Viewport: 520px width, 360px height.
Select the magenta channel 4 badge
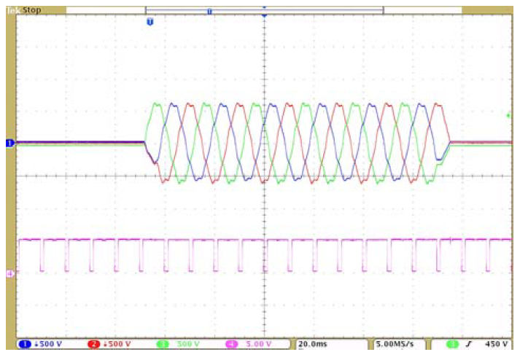click(232, 344)
